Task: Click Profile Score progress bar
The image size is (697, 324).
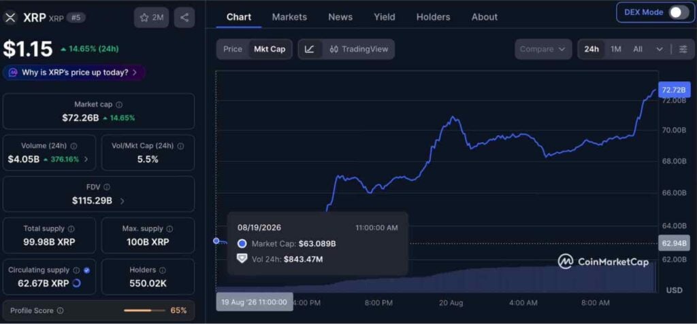Action: tap(144, 310)
